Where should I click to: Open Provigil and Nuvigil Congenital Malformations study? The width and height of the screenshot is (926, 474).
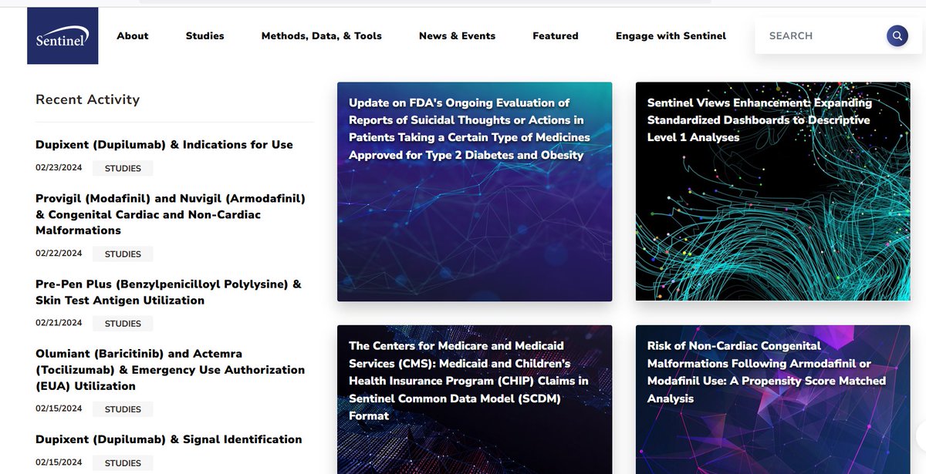(x=171, y=214)
